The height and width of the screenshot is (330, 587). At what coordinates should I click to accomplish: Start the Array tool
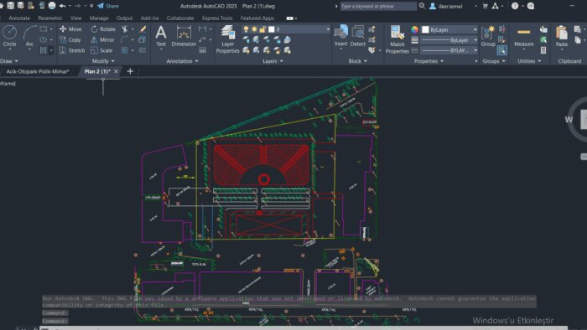(125, 50)
